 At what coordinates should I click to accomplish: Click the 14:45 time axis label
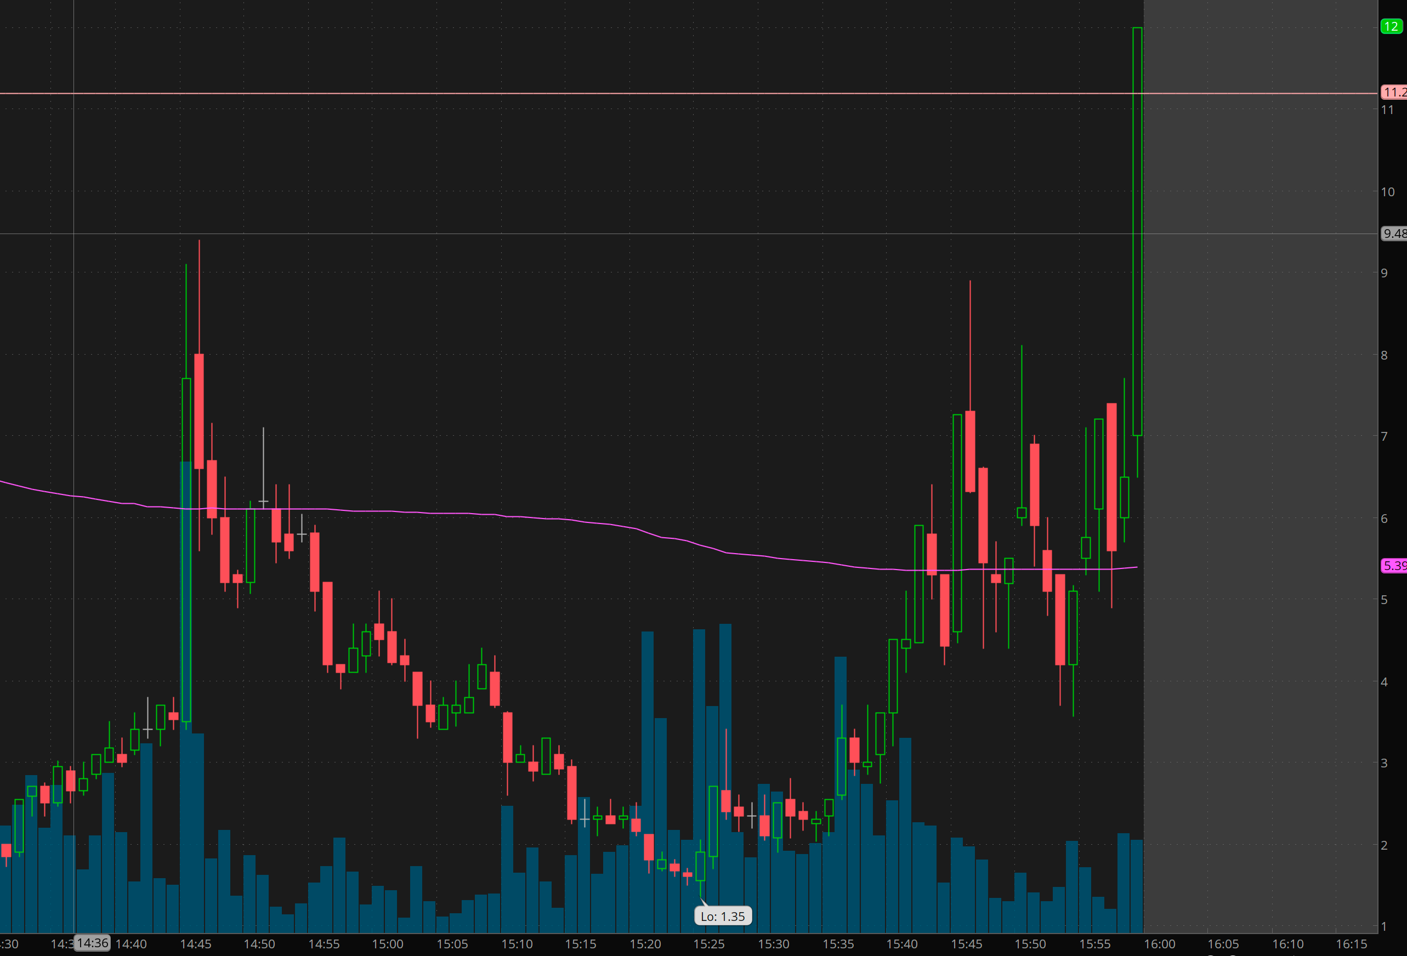(x=196, y=944)
